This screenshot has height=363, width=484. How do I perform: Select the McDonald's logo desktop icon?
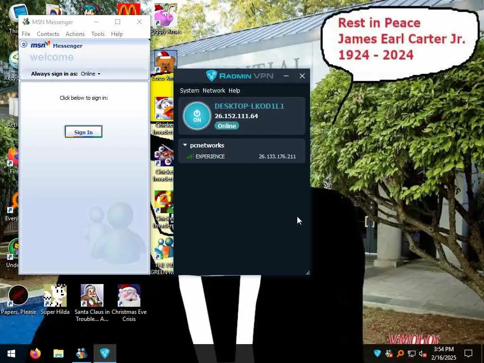click(x=129, y=9)
